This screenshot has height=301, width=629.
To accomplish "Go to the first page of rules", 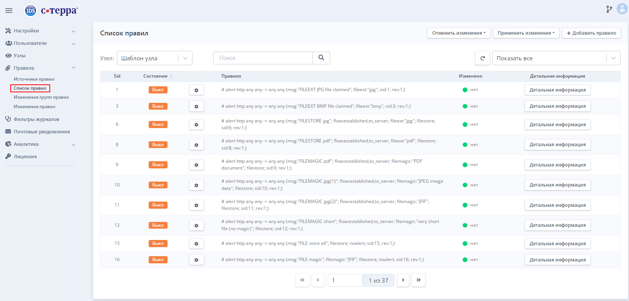I will (302, 280).
